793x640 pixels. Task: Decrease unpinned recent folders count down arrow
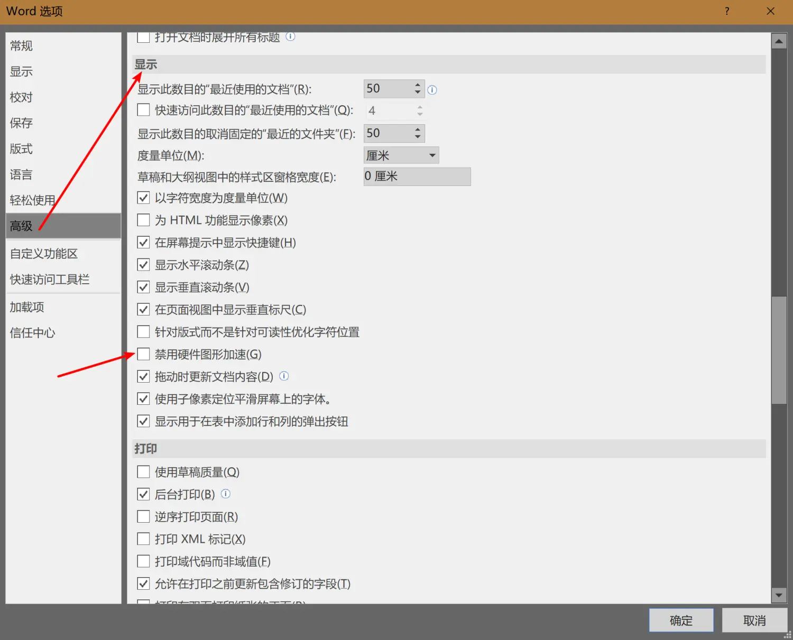(418, 137)
